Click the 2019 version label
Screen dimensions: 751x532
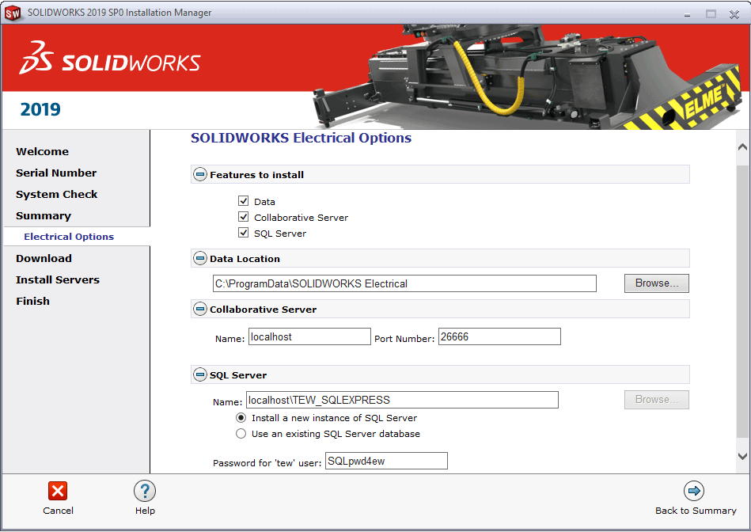pyautogui.click(x=40, y=109)
